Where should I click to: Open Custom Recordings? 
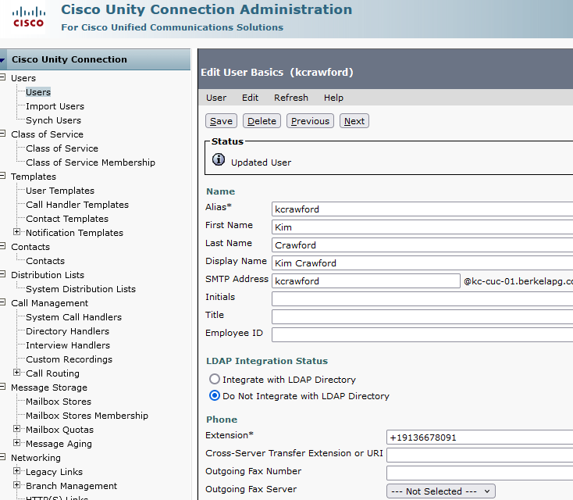(x=69, y=359)
